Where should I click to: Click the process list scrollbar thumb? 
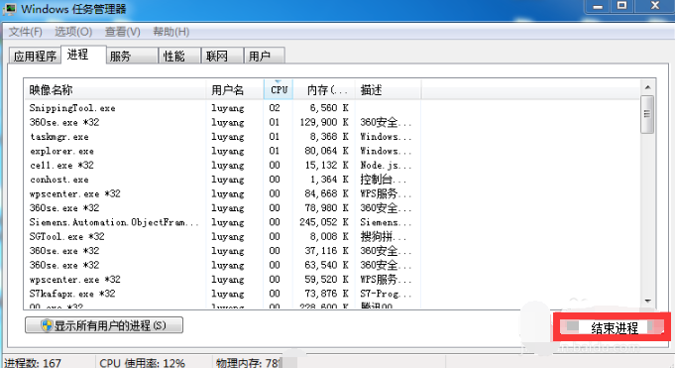647,114
